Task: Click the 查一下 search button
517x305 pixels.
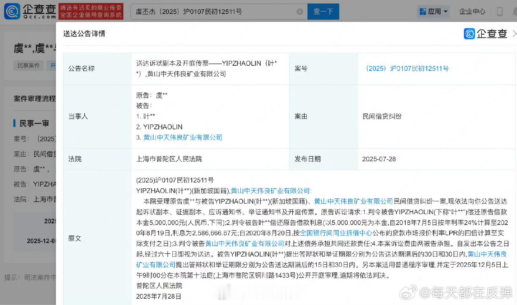Action: tap(323, 11)
